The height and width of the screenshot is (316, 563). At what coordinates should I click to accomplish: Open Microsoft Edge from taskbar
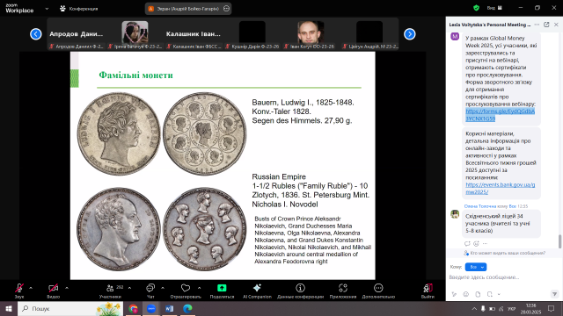tap(187, 308)
